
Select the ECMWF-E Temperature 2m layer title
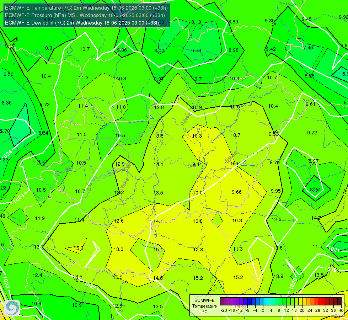coord(86,8)
